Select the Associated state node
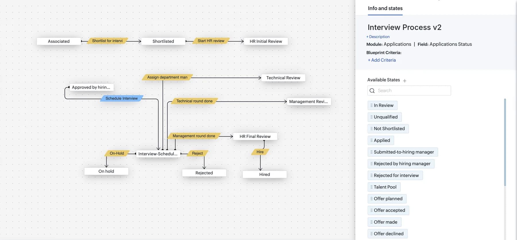The height and width of the screenshot is (240, 517). [59, 41]
